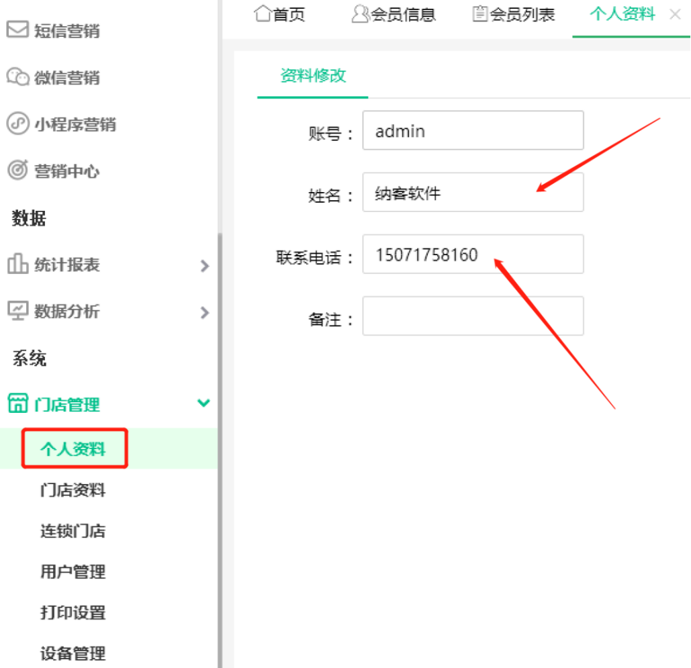This screenshot has height=668, width=691.
Task: Click inside the 备注 input field
Action: click(x=472, y=316)
